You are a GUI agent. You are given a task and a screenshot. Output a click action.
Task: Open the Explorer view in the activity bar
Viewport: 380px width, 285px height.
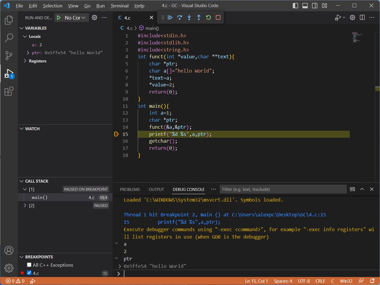(x=9, y=20)
